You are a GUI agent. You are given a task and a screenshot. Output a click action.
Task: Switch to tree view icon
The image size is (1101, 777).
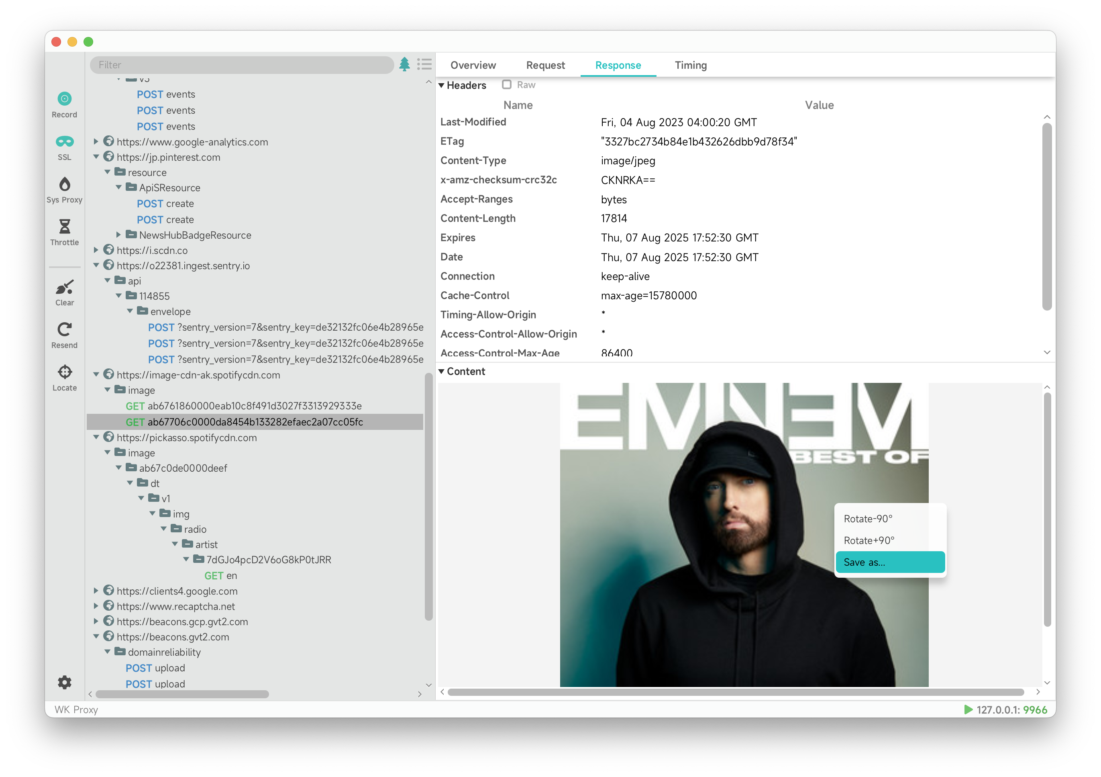tap(404, 64)
